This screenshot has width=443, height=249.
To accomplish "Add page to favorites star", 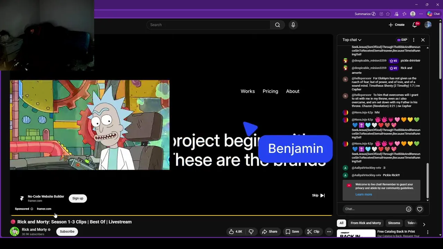I will click(x=388, y=14).
